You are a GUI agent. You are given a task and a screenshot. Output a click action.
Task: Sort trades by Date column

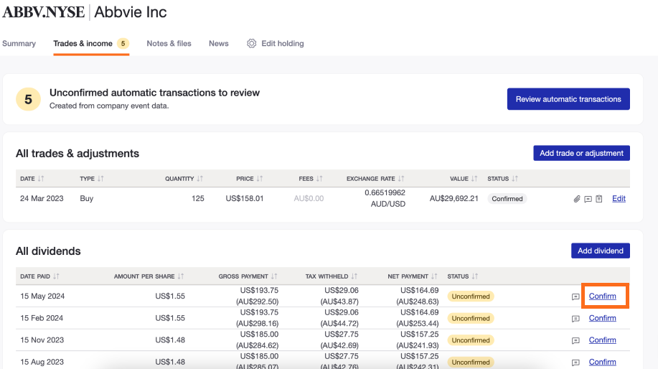(41, 179)
